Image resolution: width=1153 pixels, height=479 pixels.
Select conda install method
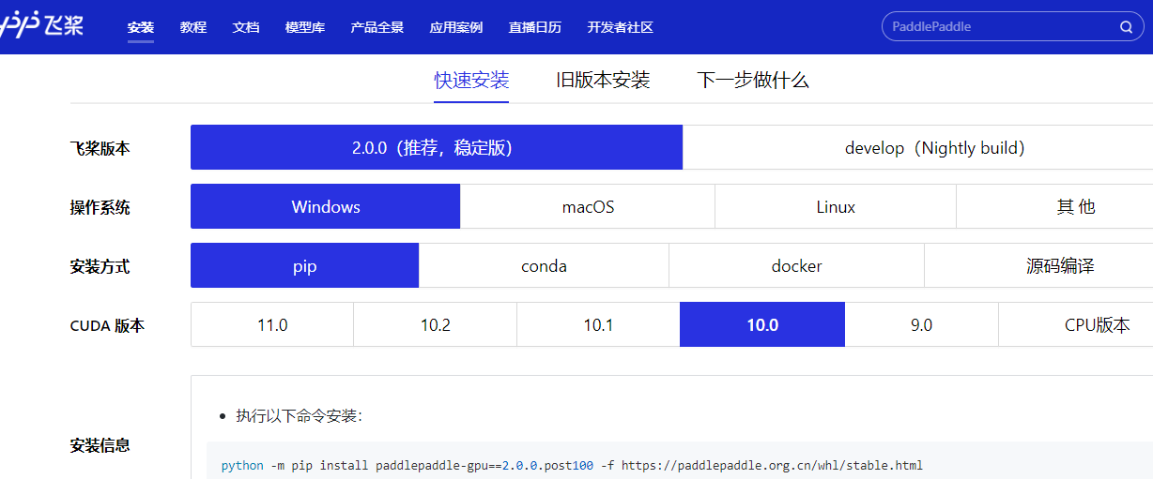pyautogui.click(x=544, y=265)
